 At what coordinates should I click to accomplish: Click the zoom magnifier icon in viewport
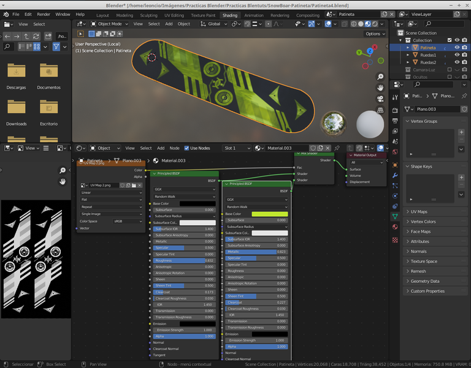(x=380, y=75)
